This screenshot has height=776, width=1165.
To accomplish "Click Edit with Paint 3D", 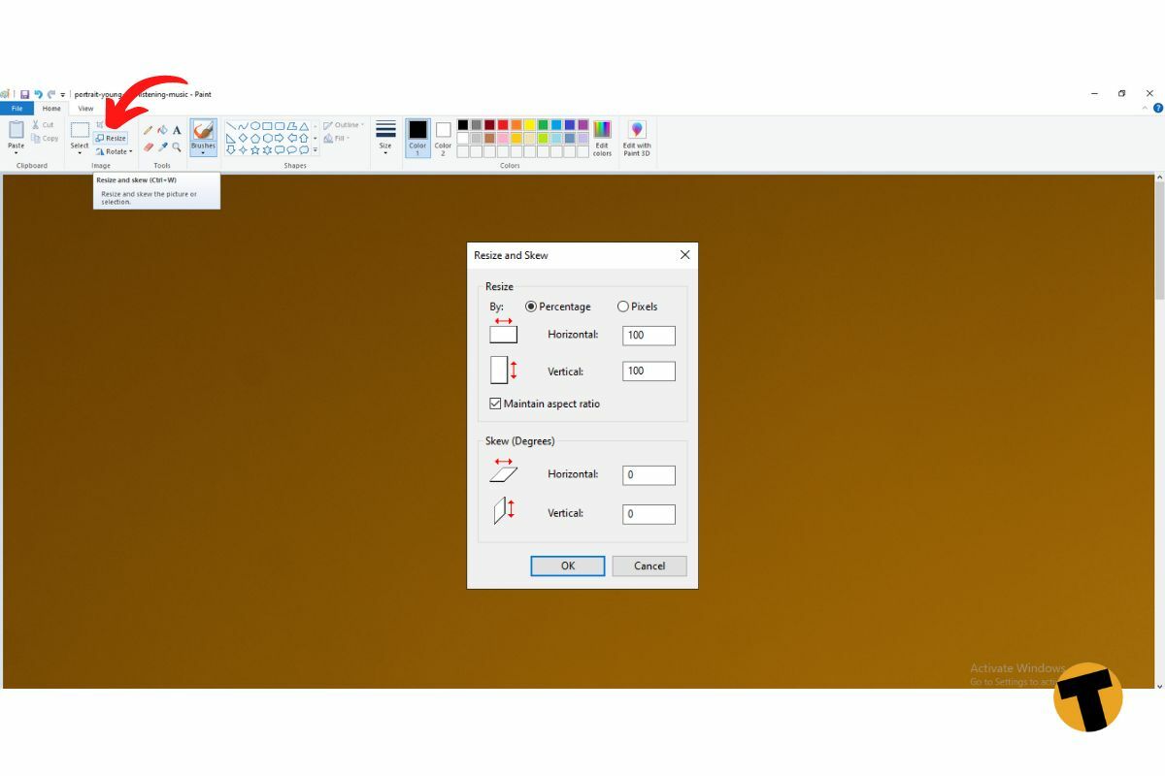I will (636, 138).
